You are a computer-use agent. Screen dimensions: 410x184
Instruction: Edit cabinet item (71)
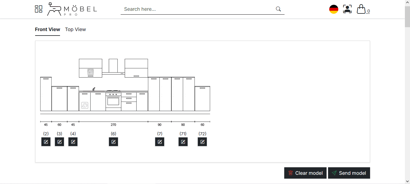click(183, 142)
